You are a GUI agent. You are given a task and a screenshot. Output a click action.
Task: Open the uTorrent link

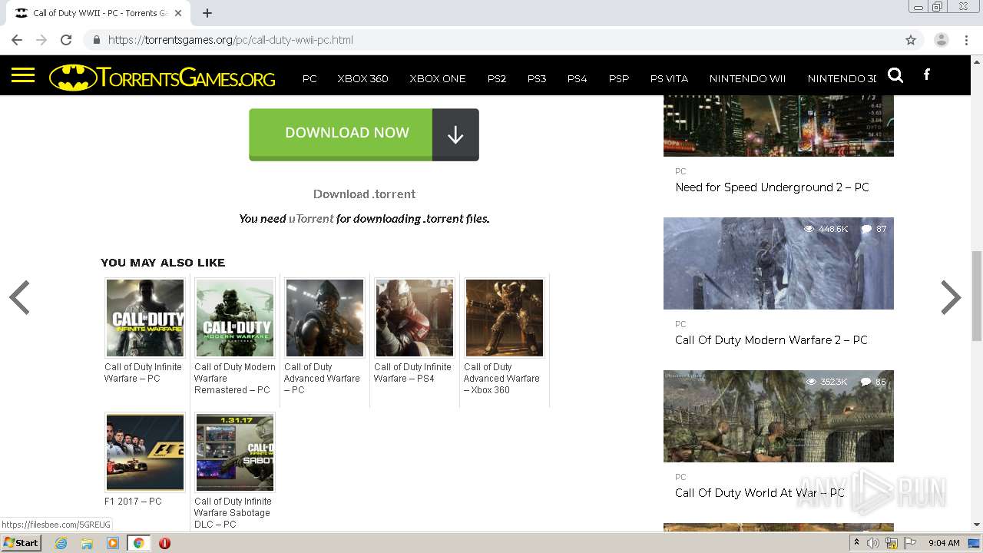click(311, 219)
